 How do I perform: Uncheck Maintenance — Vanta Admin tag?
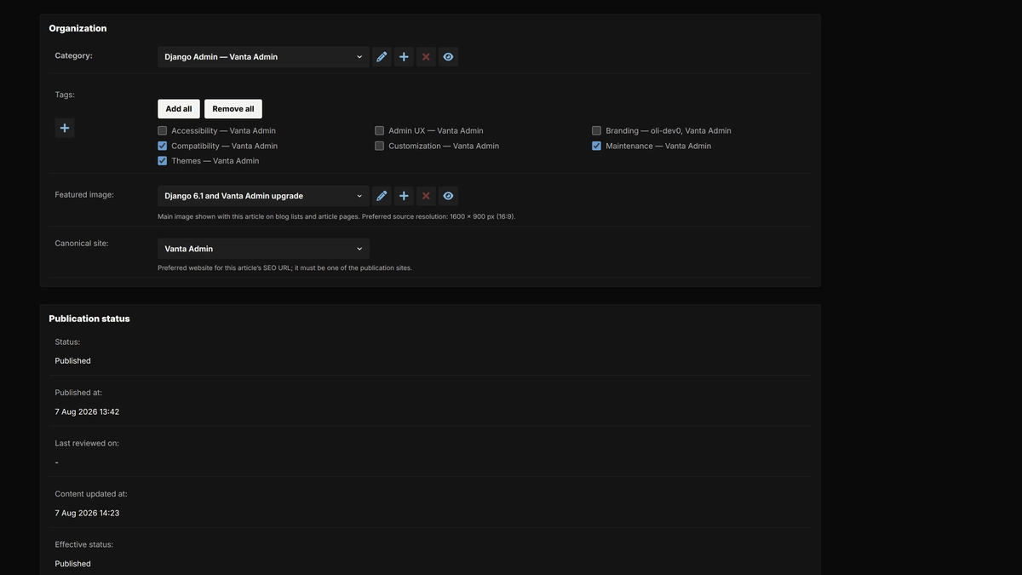[596, 146]
